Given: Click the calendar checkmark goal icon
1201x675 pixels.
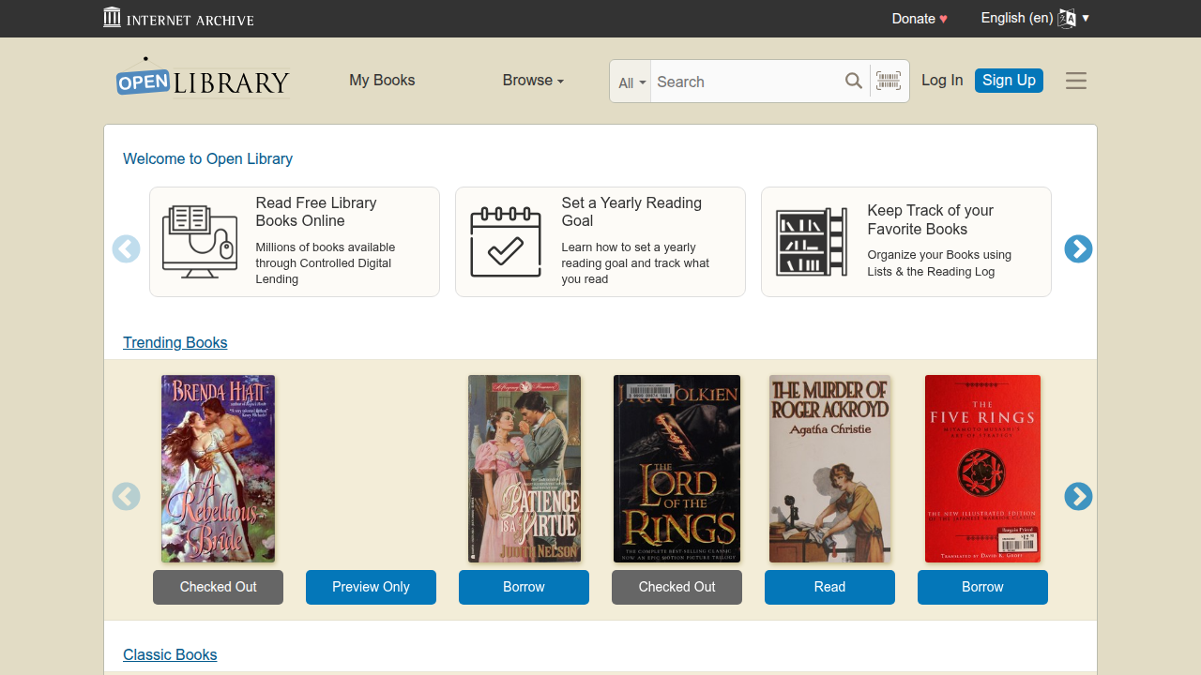Looking at the screenshot, I should click(506, 241).
